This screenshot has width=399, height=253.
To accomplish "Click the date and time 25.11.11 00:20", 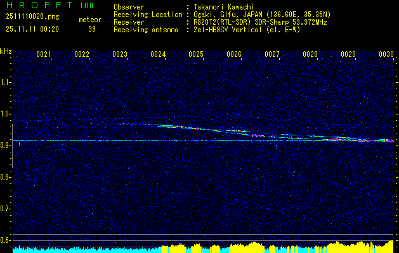I will pos(32,29).
